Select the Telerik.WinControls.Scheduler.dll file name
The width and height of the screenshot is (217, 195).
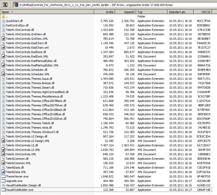coord(27,70)
